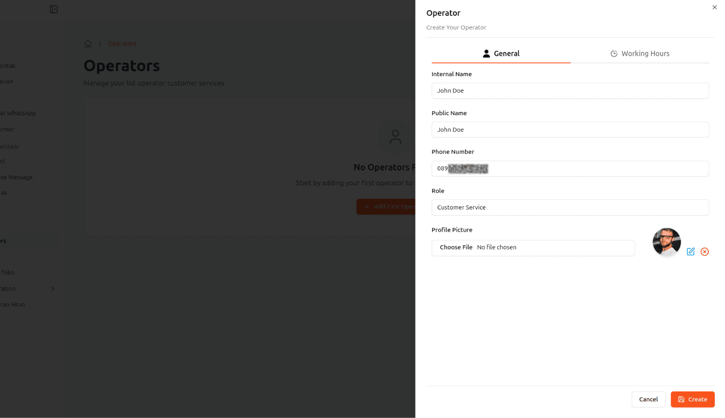Open the Toko item in the sidebar
This screenshot has height=418, width=725.
coord(7,273)
